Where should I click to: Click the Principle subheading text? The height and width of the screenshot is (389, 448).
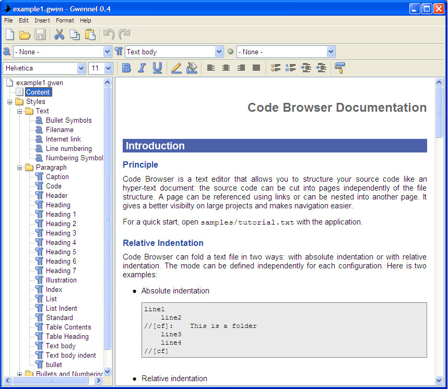click(x=140, y=164)
